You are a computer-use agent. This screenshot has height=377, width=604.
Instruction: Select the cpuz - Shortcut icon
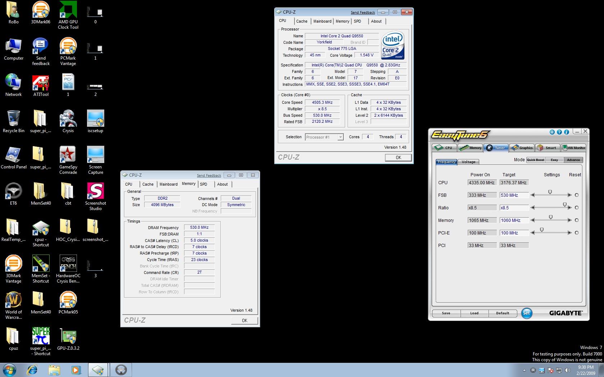click(x=41, y=233)
